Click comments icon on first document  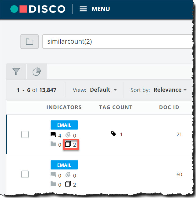point(53,135)
